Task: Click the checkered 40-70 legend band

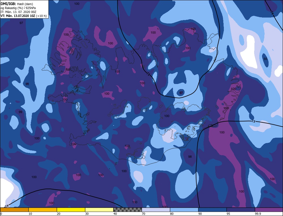Action: tap(128, 210)
